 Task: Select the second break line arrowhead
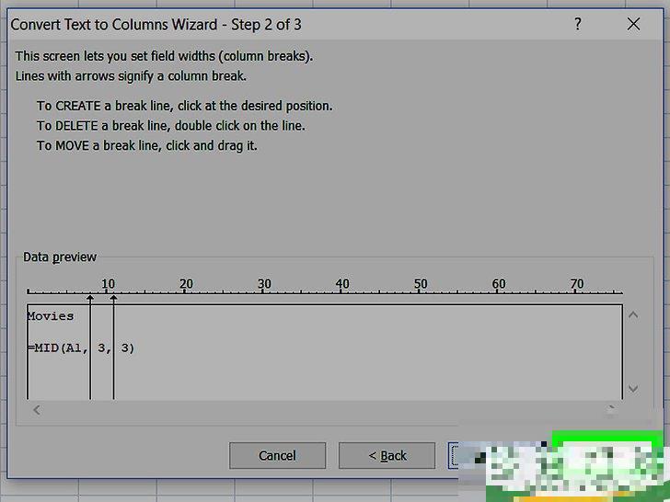(113, 299)
